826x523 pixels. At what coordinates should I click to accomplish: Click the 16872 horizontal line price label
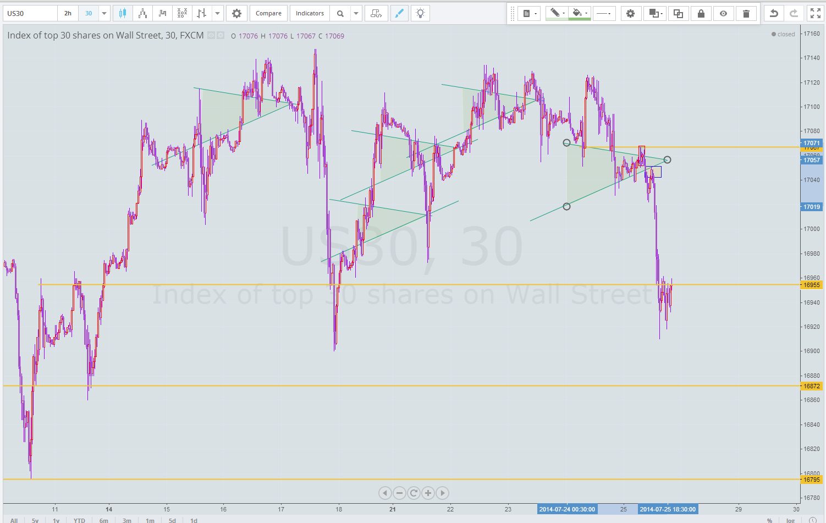click(812, 386)
